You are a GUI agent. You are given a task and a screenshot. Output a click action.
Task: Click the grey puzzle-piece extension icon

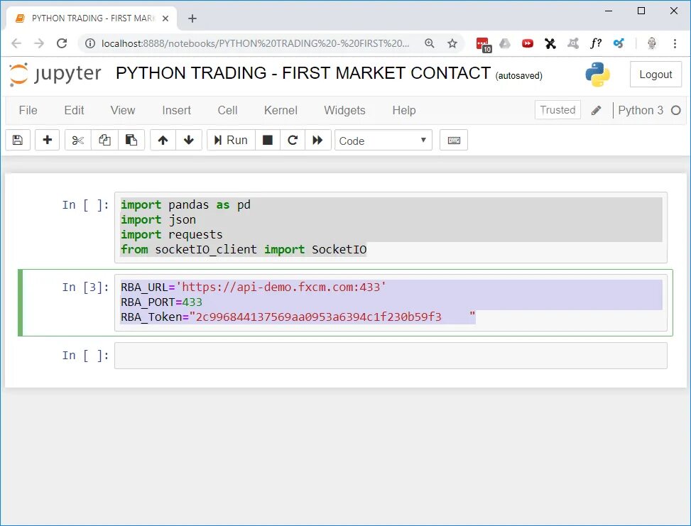point(573,43)
